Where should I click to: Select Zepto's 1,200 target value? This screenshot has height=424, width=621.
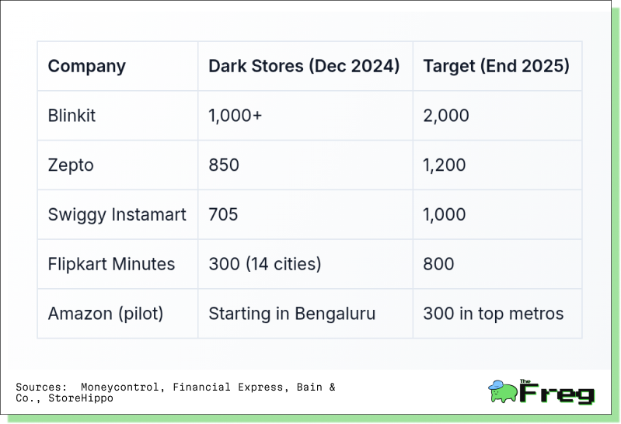click(x=445, y=165)
